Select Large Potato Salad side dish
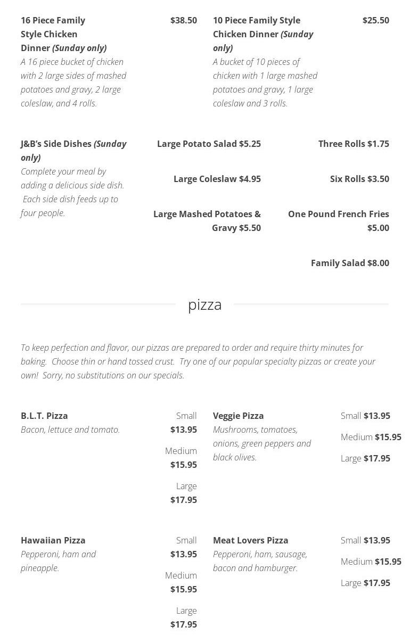This screenshot has height=635, width=410. pos(209,144)
